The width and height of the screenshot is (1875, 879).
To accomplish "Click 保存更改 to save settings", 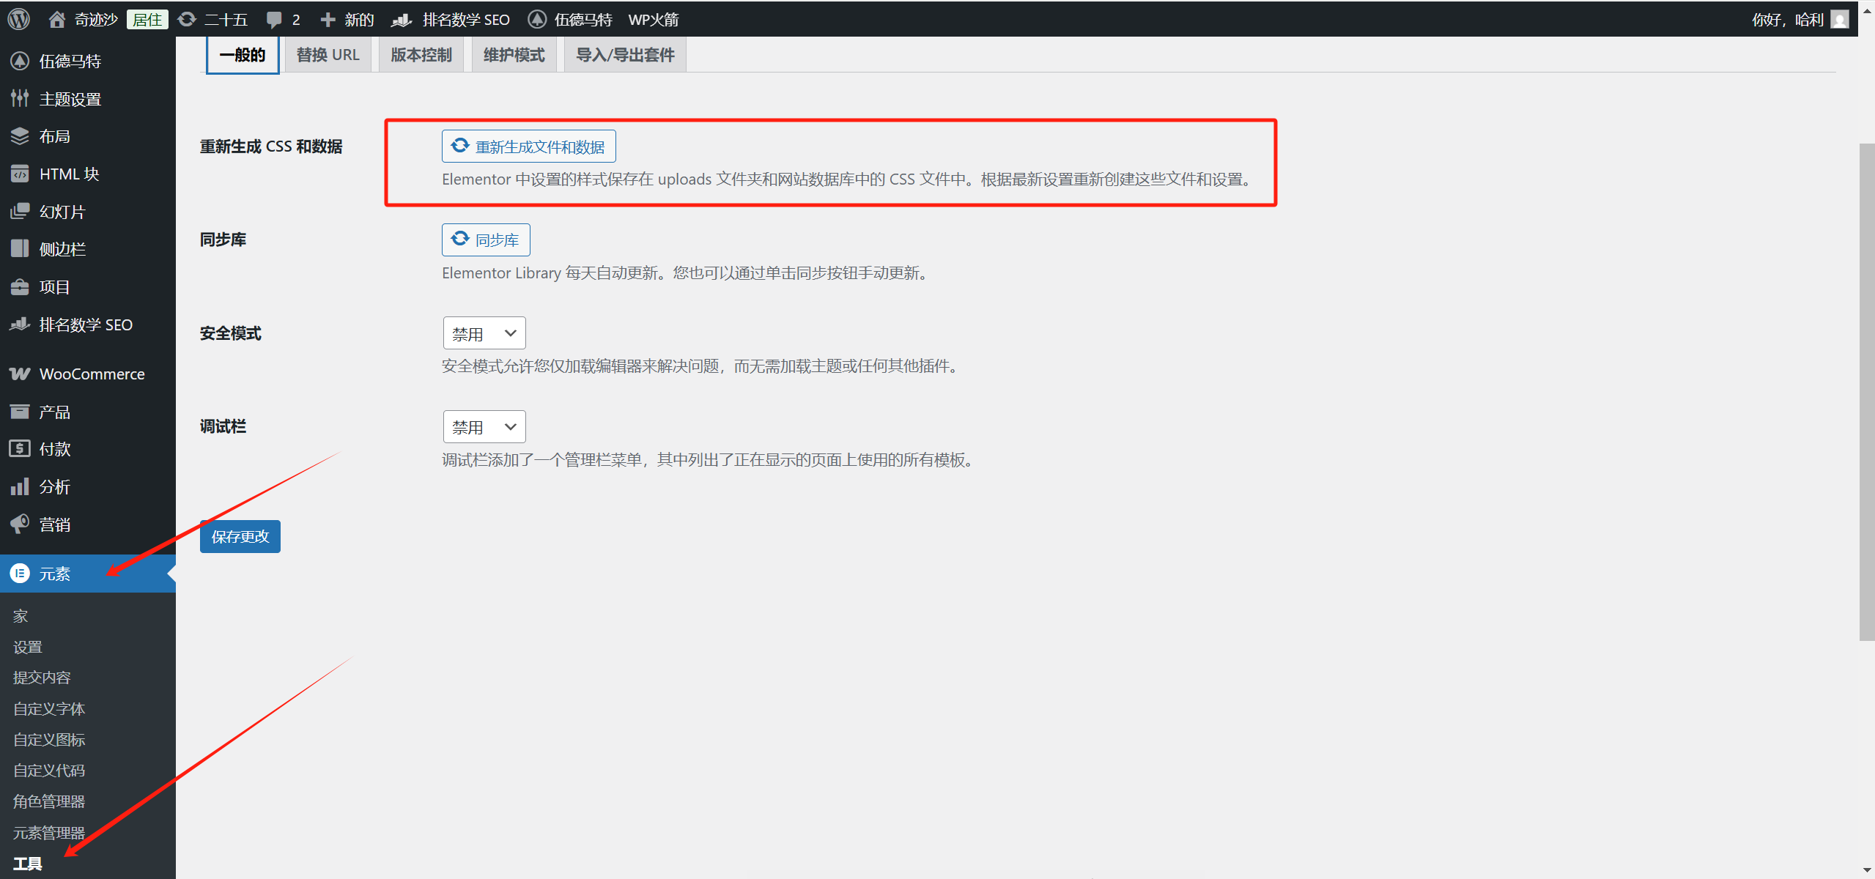I will tap(239, 535).
